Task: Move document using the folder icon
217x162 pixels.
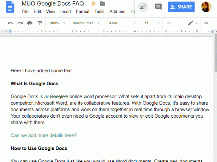Action: [103, 4]
